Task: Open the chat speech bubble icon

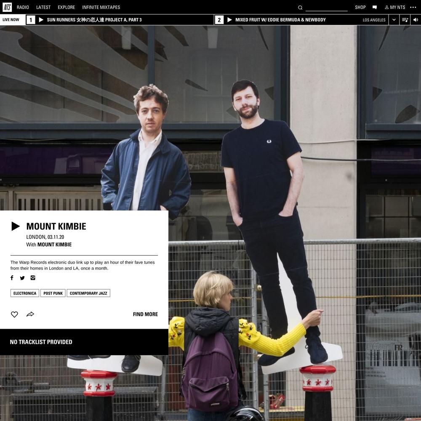Action: coord(375,7)
